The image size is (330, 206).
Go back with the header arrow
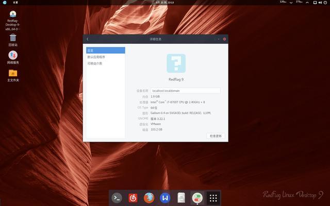[x=88, y=39]
